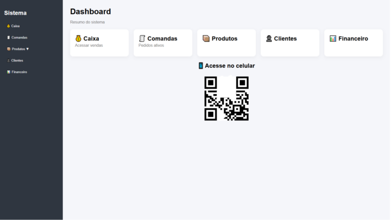Click the money bag icon on Caixa card
391x220 pixels.
pos(78,39)
